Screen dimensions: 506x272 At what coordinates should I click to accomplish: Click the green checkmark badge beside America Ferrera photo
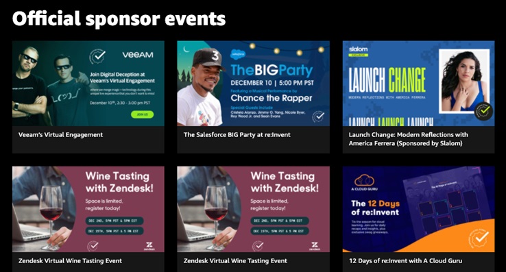click(484, 111)
